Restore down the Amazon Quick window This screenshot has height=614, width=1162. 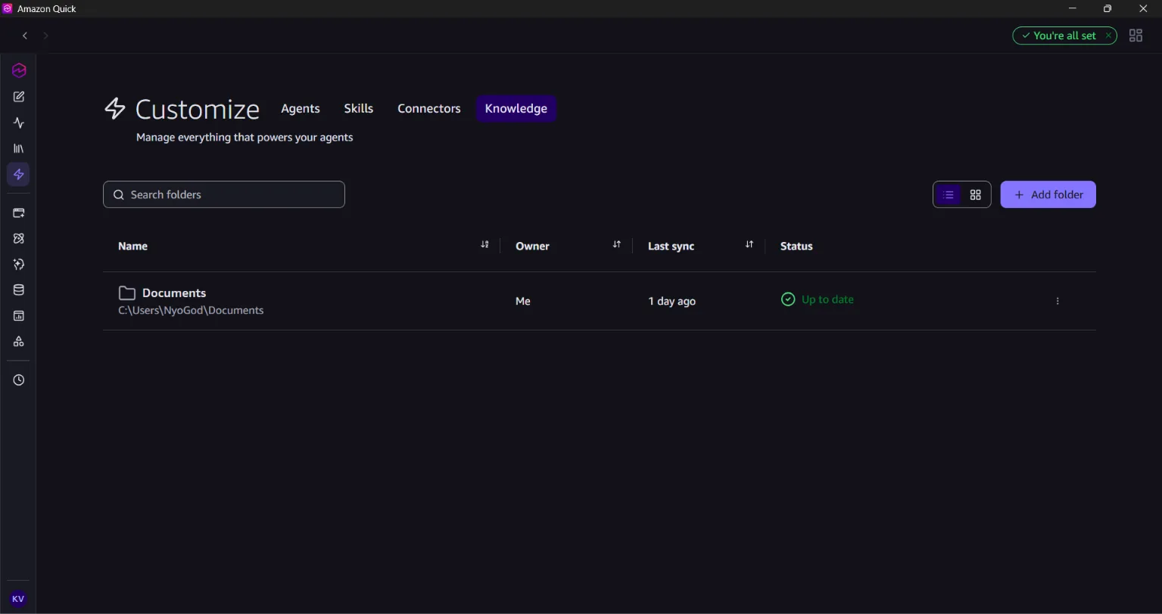pyautogui.click(x=1107, y=8)
